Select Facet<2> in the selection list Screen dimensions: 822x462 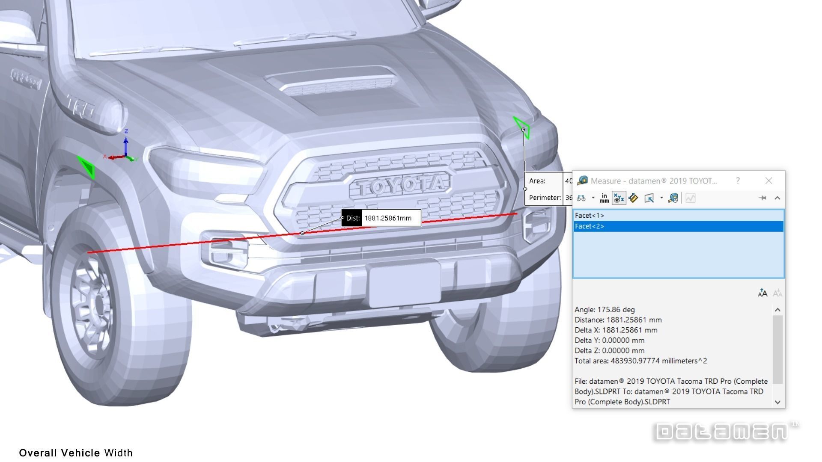679,226
